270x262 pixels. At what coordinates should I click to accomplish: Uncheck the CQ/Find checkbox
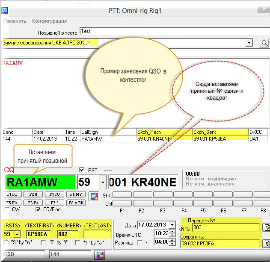click(39, 209)
